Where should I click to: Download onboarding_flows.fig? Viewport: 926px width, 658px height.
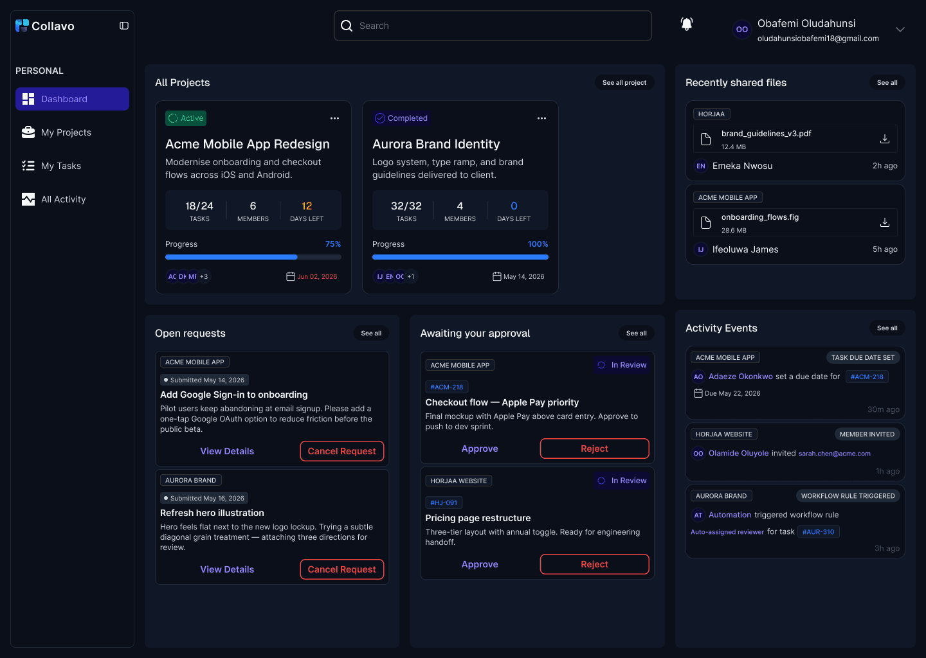885,222
